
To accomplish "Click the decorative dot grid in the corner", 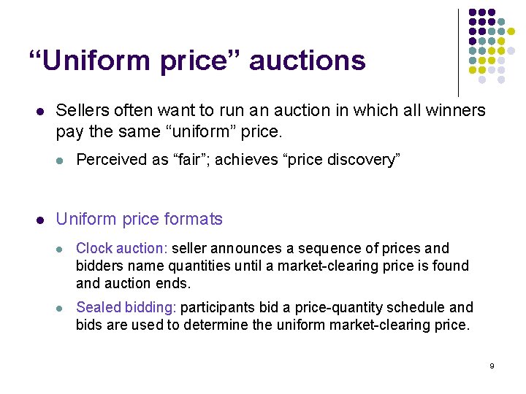I will pyautogui.click(x=491, y=45).
